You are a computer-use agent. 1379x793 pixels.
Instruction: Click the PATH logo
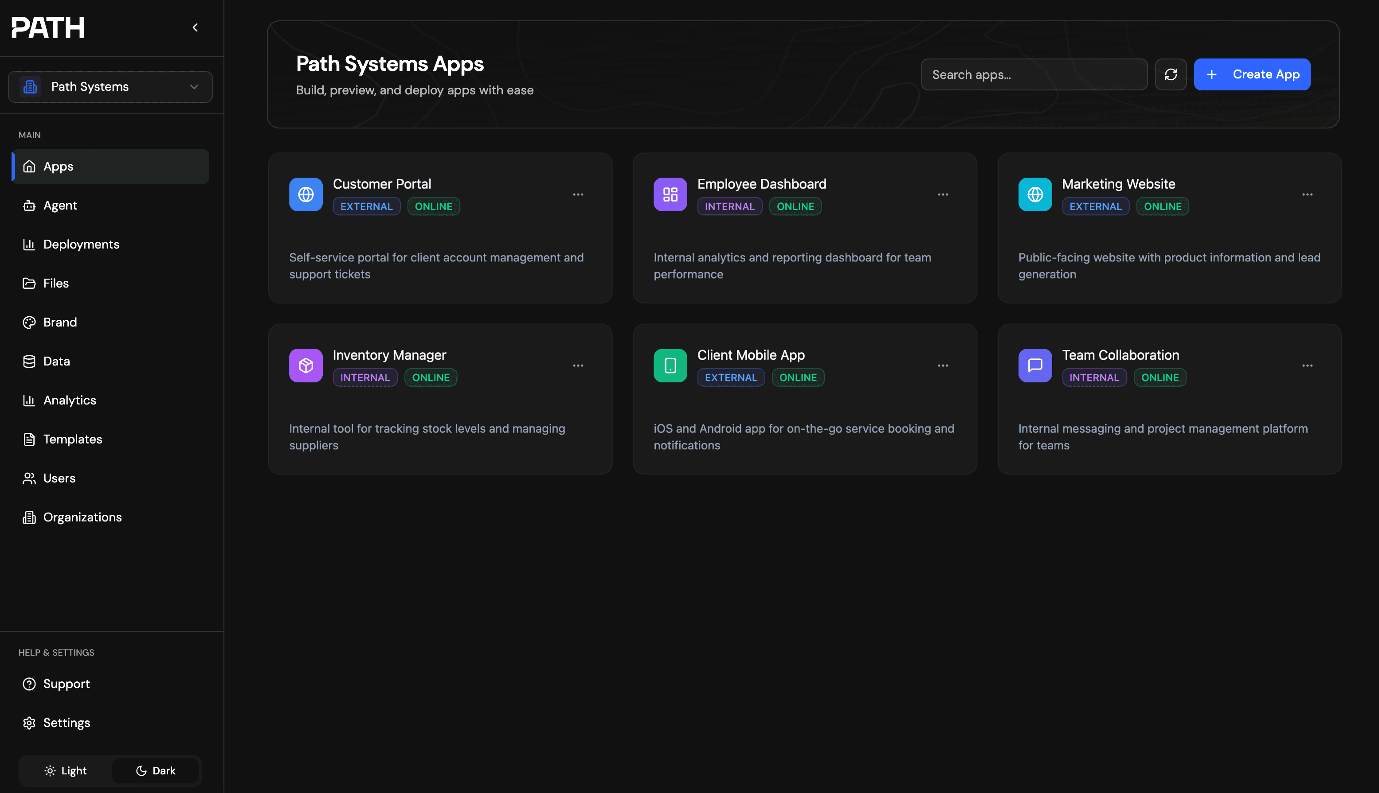click(48, 28)
